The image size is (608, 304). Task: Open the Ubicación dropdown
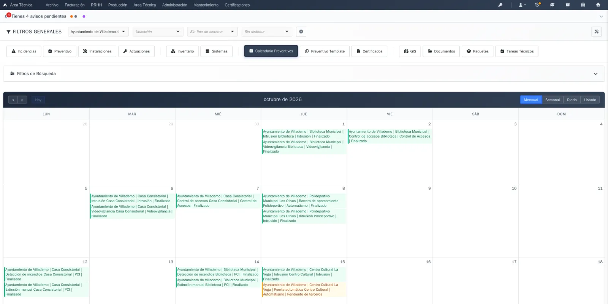tap(158, 32)
